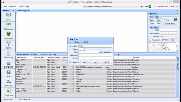
Task: Open the Windows menu
Action: 13,7
